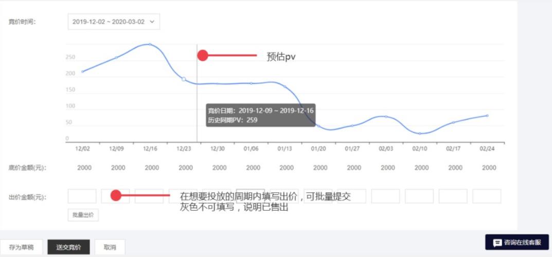Select the chart data point for 02/17
This screenshot has width=552, height=257.
coord(453,122)
